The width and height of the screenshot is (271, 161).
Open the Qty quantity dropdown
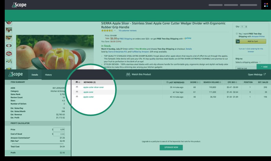244,27
